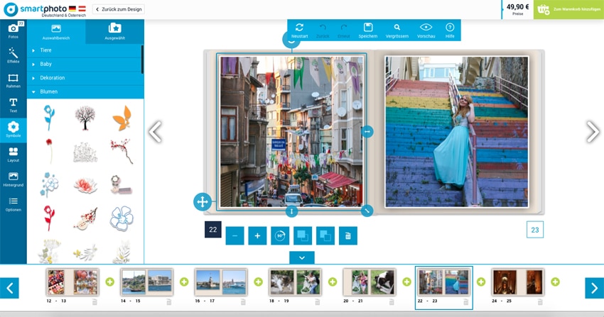Open the Vorschau preview
This screenshot has height=317, width=604.
click(426, 30)
